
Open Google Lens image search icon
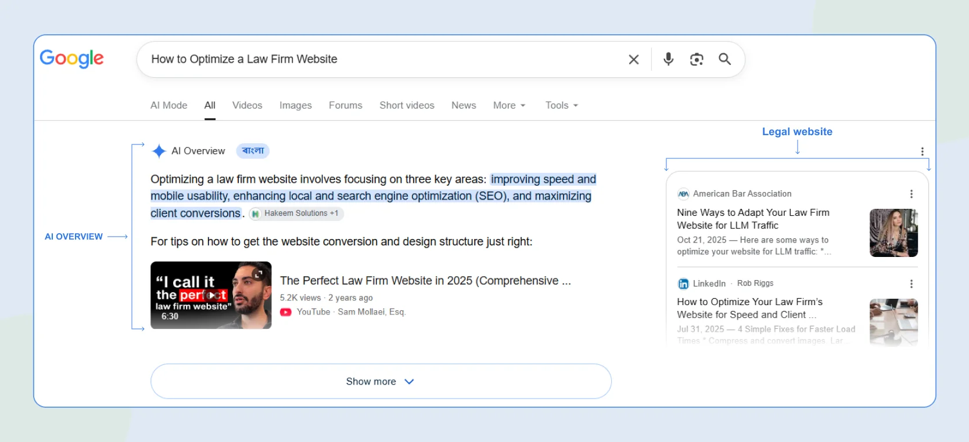point(697,59)
